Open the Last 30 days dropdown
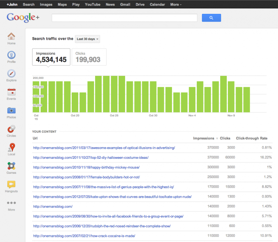This screenshot has width=278, height=242. [87, 39]
